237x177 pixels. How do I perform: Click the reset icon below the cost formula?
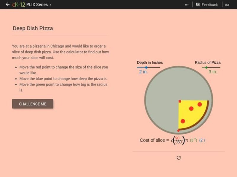[178, 158]
